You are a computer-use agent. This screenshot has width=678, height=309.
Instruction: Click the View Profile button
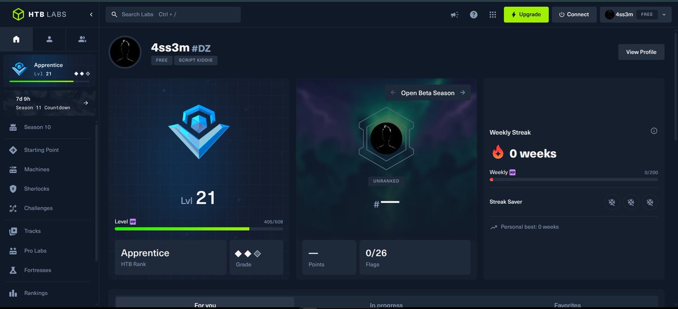point(641,52)
